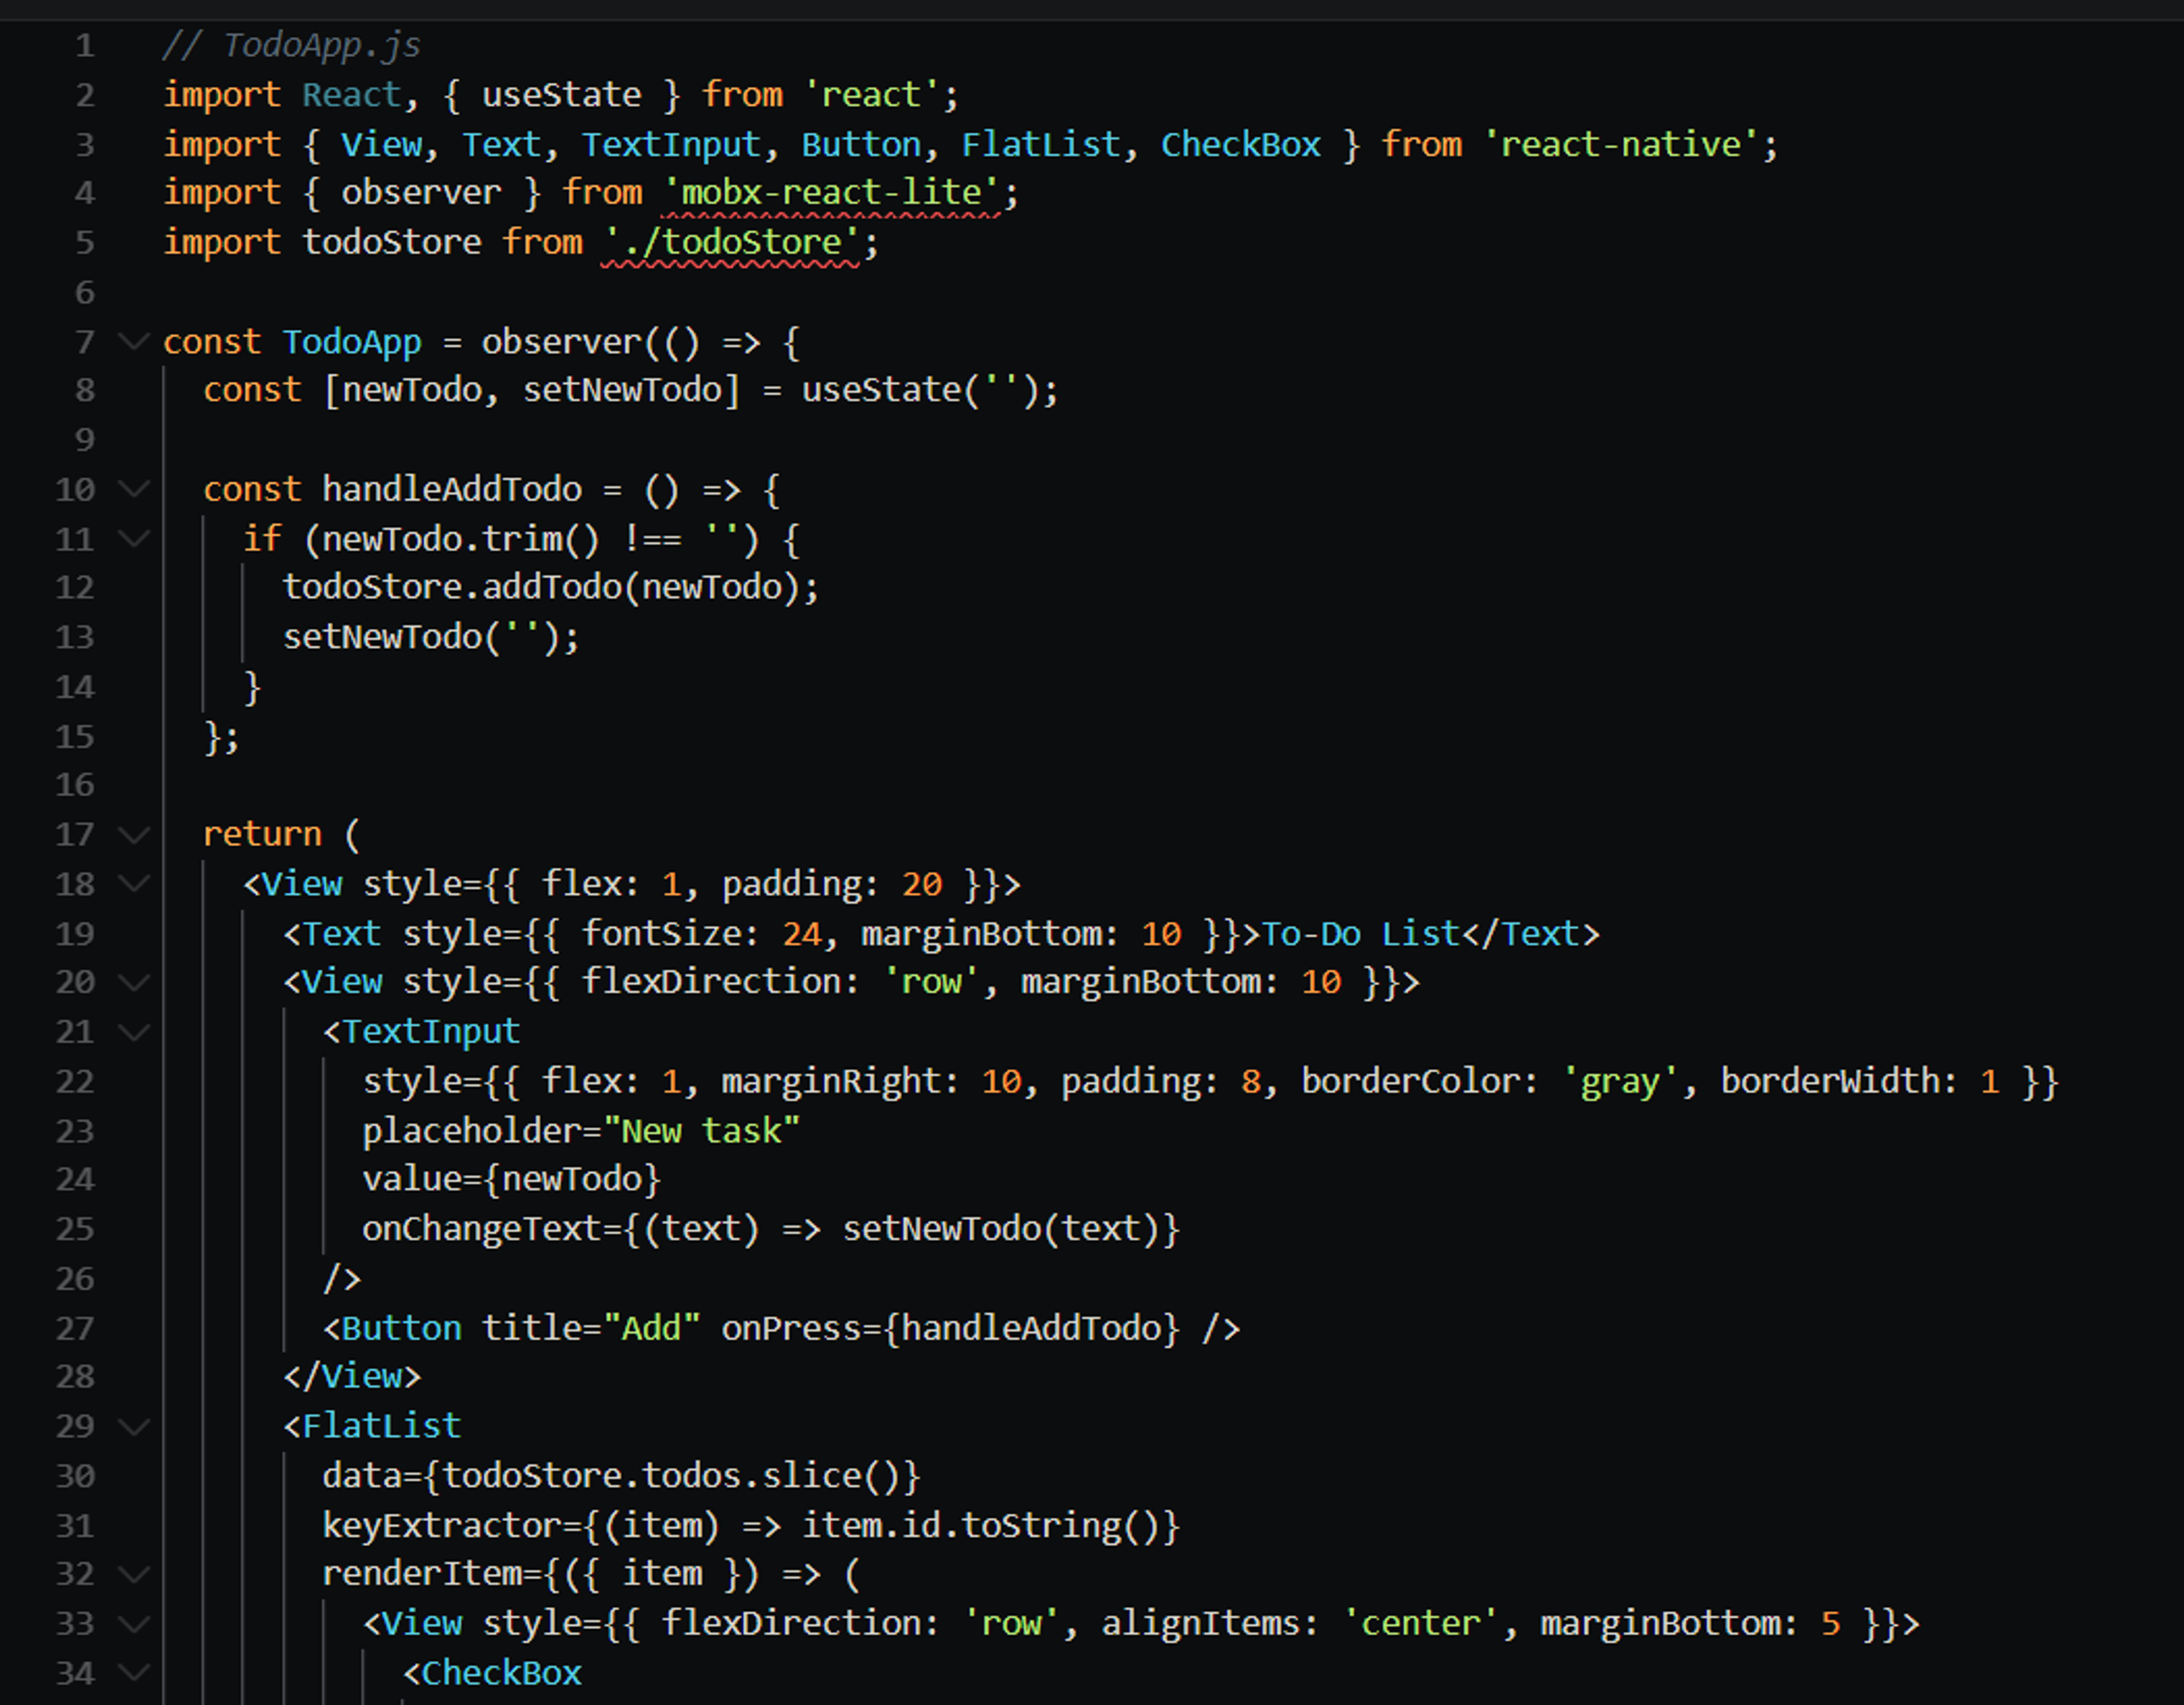Image resolution: width=2184 pixels, height=1705 pixels.
Task: Click the observer import name on line 4
Action: (x=421, y=192)
